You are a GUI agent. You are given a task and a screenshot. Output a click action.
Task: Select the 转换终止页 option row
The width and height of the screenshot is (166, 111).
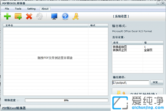tap(138, 50)
